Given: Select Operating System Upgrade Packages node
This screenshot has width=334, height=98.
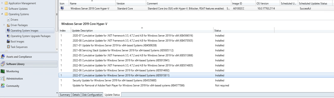Looking at the screenshot, I should click(30, 36).
